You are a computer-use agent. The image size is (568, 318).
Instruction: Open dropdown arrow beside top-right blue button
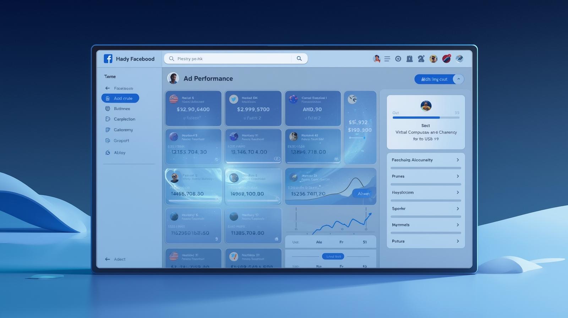tap(458, 79)
